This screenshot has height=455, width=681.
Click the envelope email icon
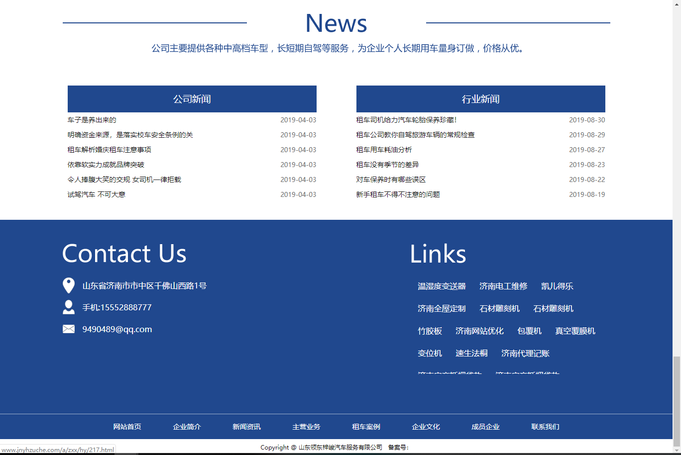pos(68,329)
